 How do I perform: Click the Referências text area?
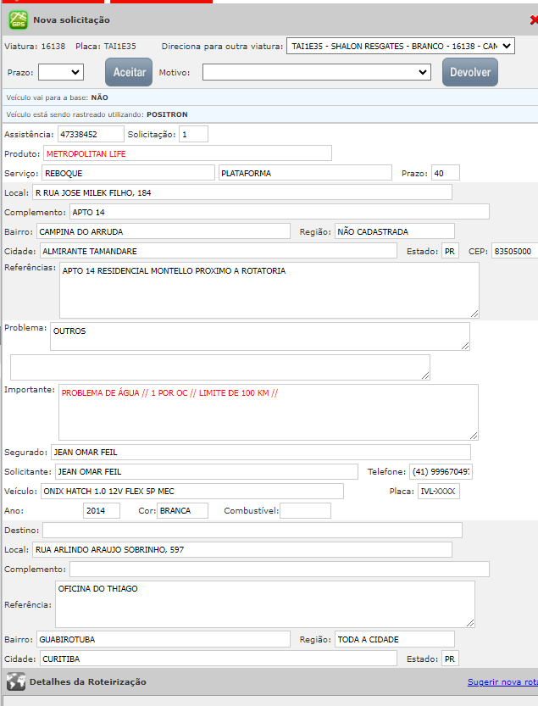[269, 290]
